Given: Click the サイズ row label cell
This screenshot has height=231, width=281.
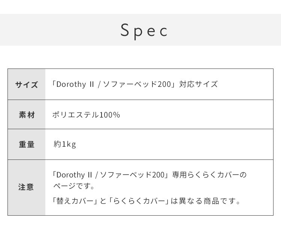Looking at the screenshot, I should (27, 85).
